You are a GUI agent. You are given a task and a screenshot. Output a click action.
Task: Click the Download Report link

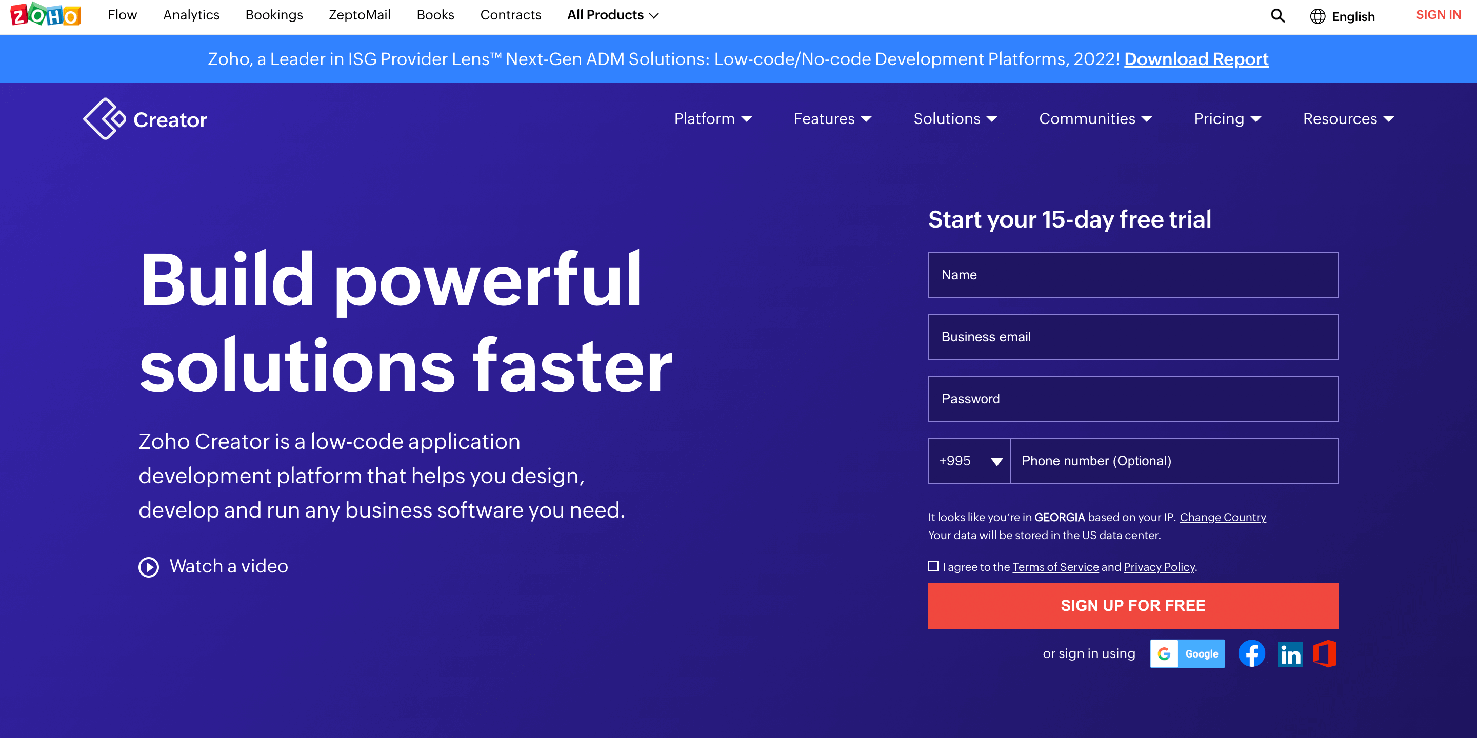tap(1197, 58)
